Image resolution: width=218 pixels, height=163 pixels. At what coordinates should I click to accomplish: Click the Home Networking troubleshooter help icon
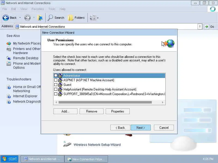pos(9,87)
